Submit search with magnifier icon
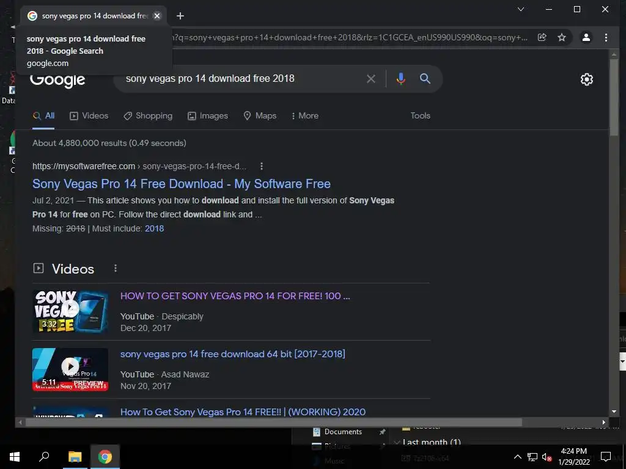626x469 pixels. [425, 79]
